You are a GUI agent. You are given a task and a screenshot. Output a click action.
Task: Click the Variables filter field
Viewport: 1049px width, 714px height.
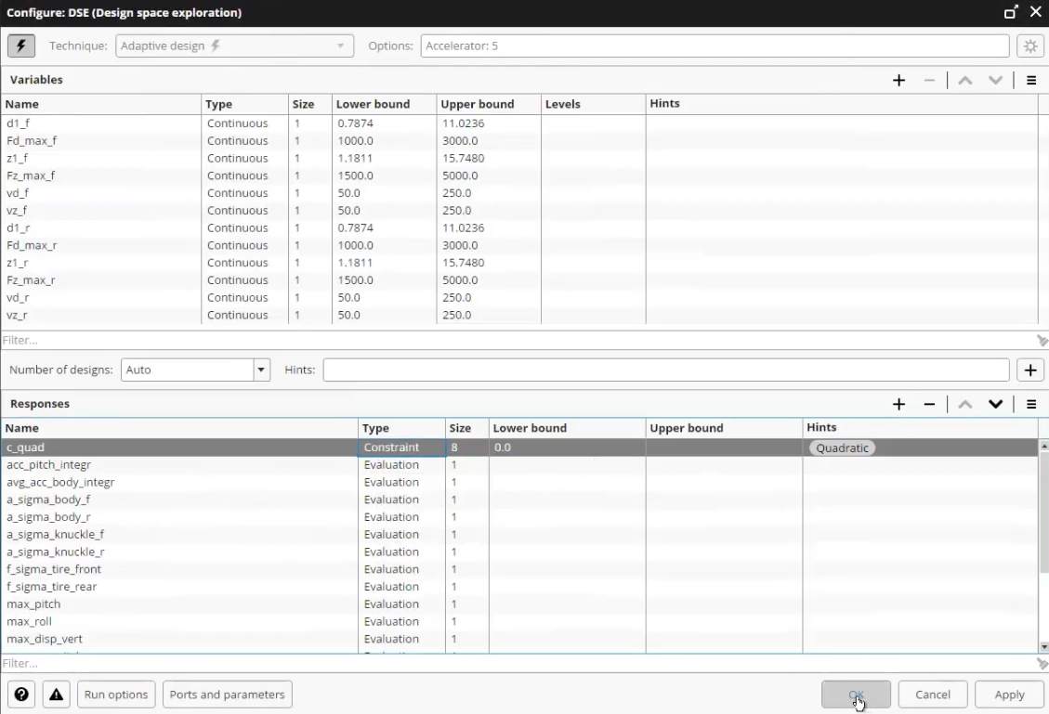(x=518, y=340)
